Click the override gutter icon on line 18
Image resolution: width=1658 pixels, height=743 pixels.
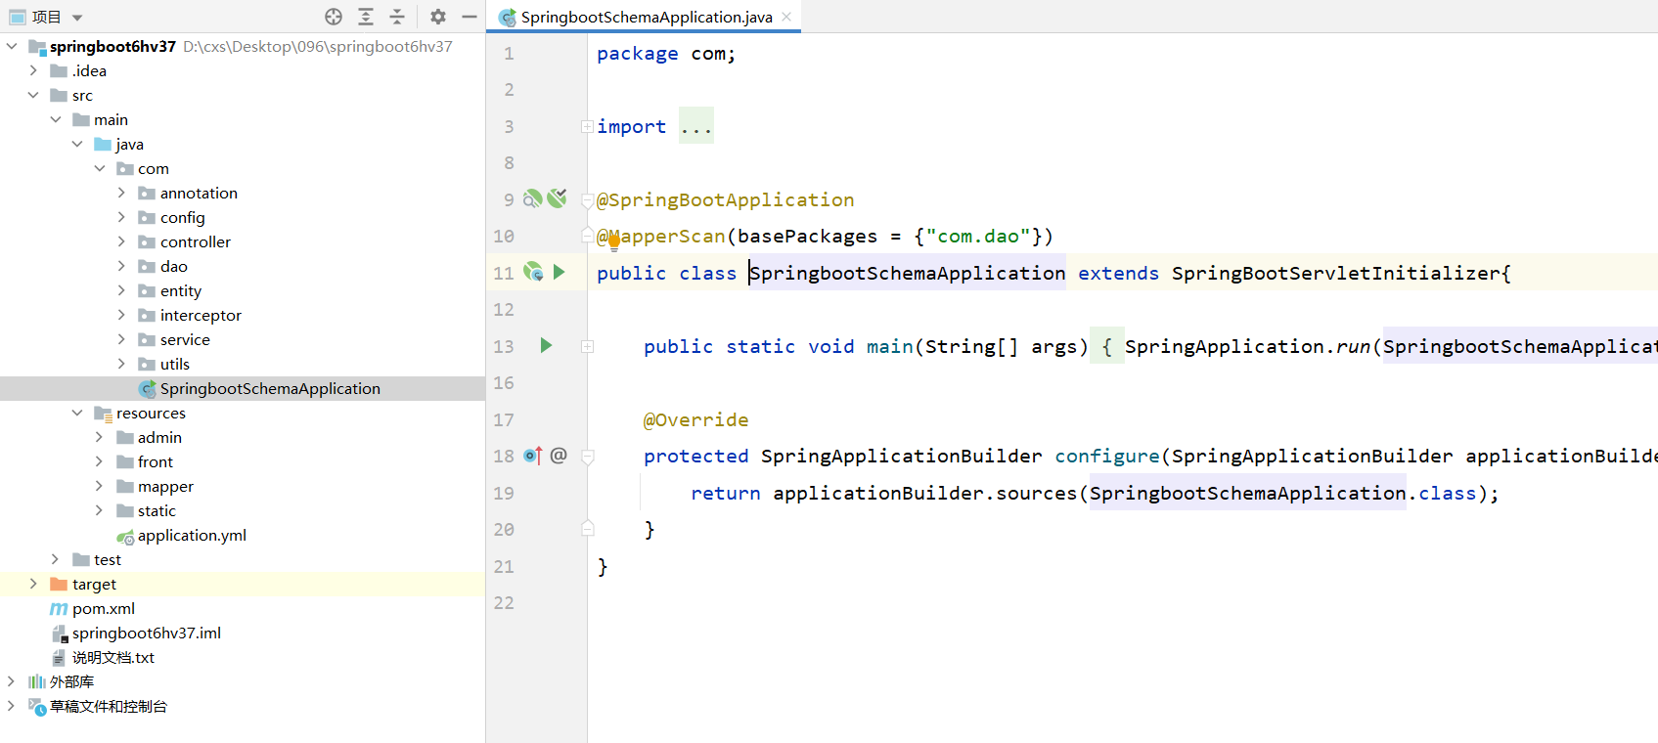pyautogui.click(x=533, y=456)
